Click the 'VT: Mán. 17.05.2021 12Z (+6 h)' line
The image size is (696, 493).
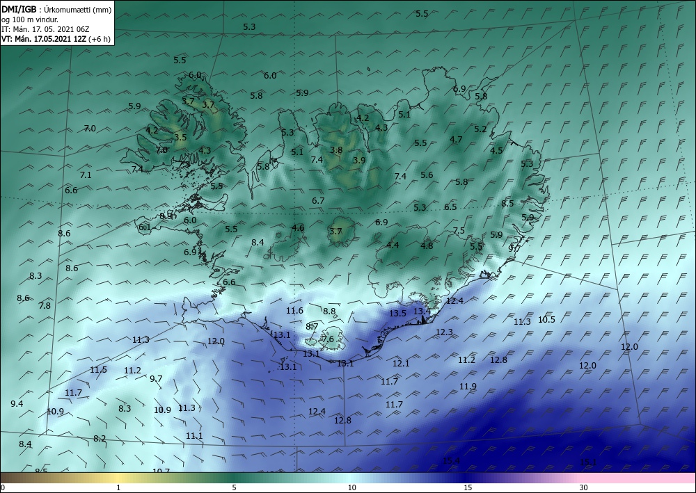[x=56, y=39]
